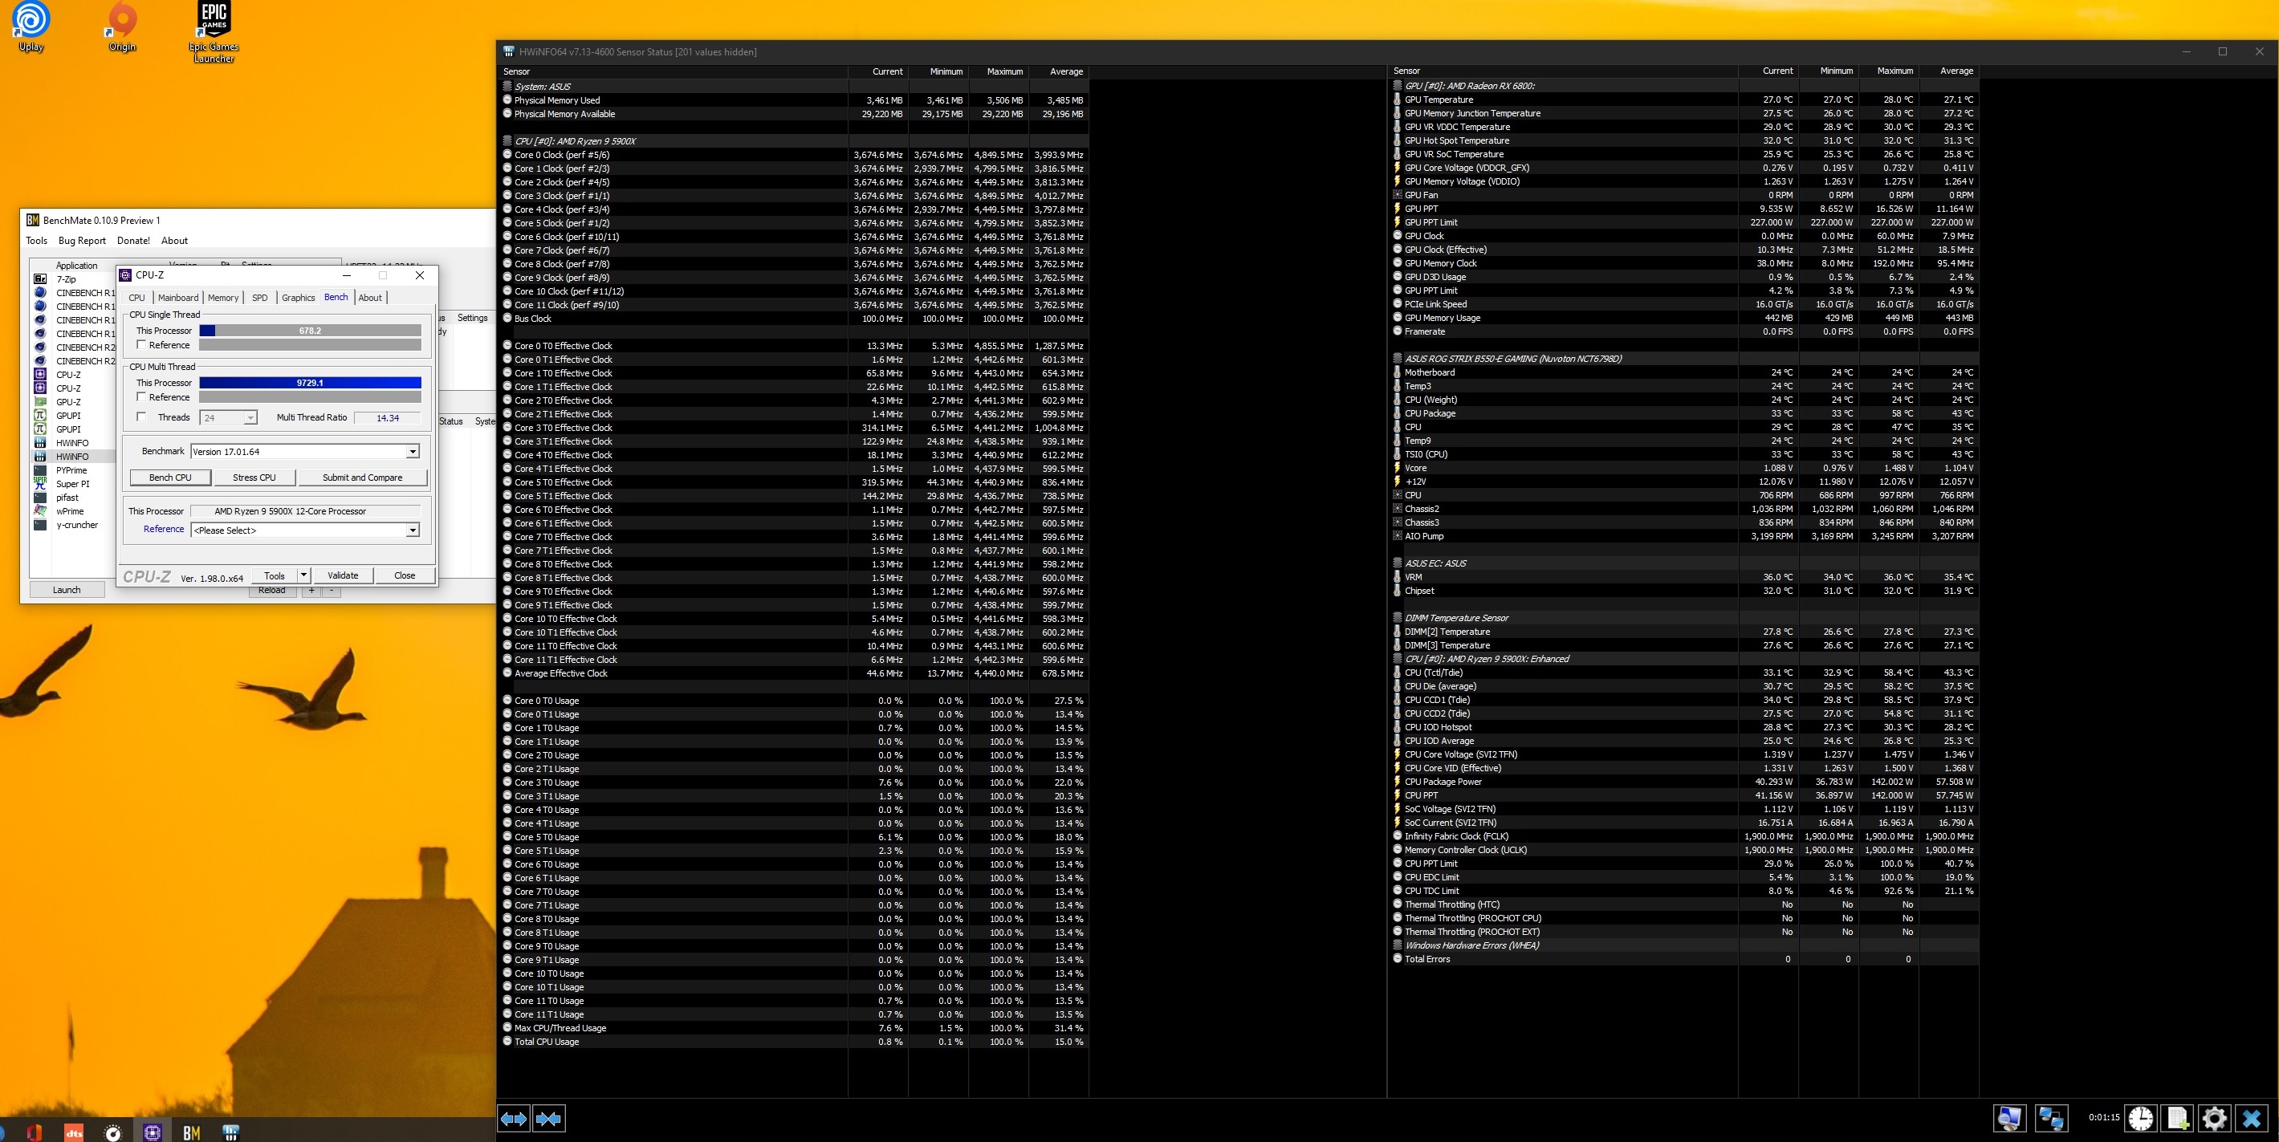Open the Benchmark version dropdown

(x=413, y=452)
